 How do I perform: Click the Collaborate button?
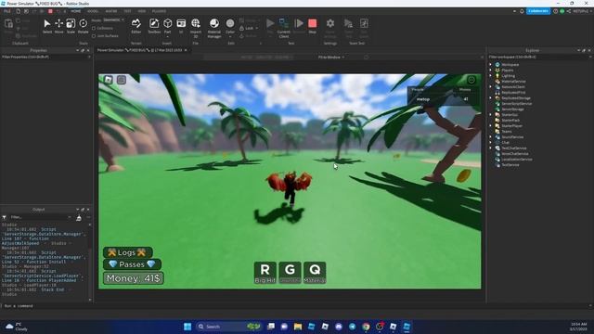click(538, 11)
